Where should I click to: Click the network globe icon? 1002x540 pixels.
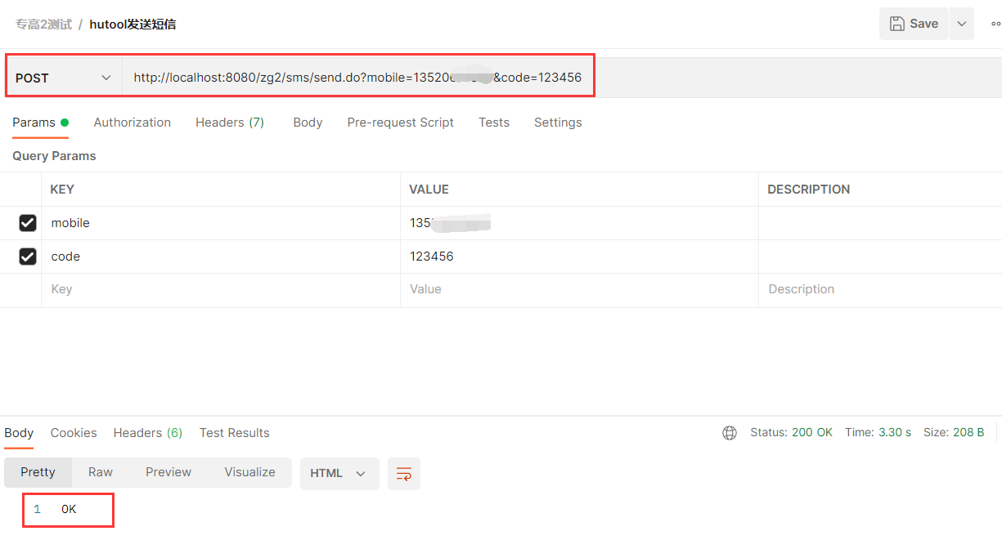click(730, 433)
